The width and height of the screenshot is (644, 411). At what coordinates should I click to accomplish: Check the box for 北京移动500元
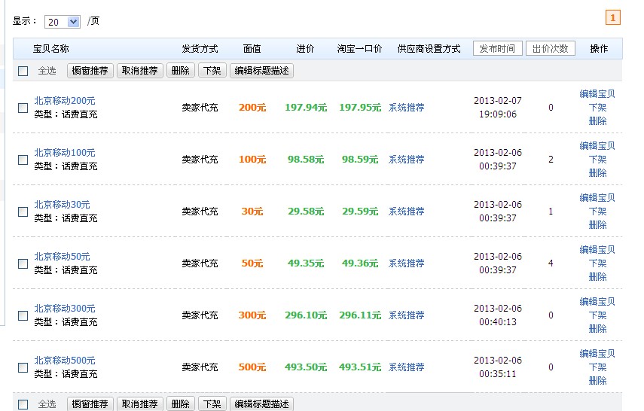click(23, 367)
